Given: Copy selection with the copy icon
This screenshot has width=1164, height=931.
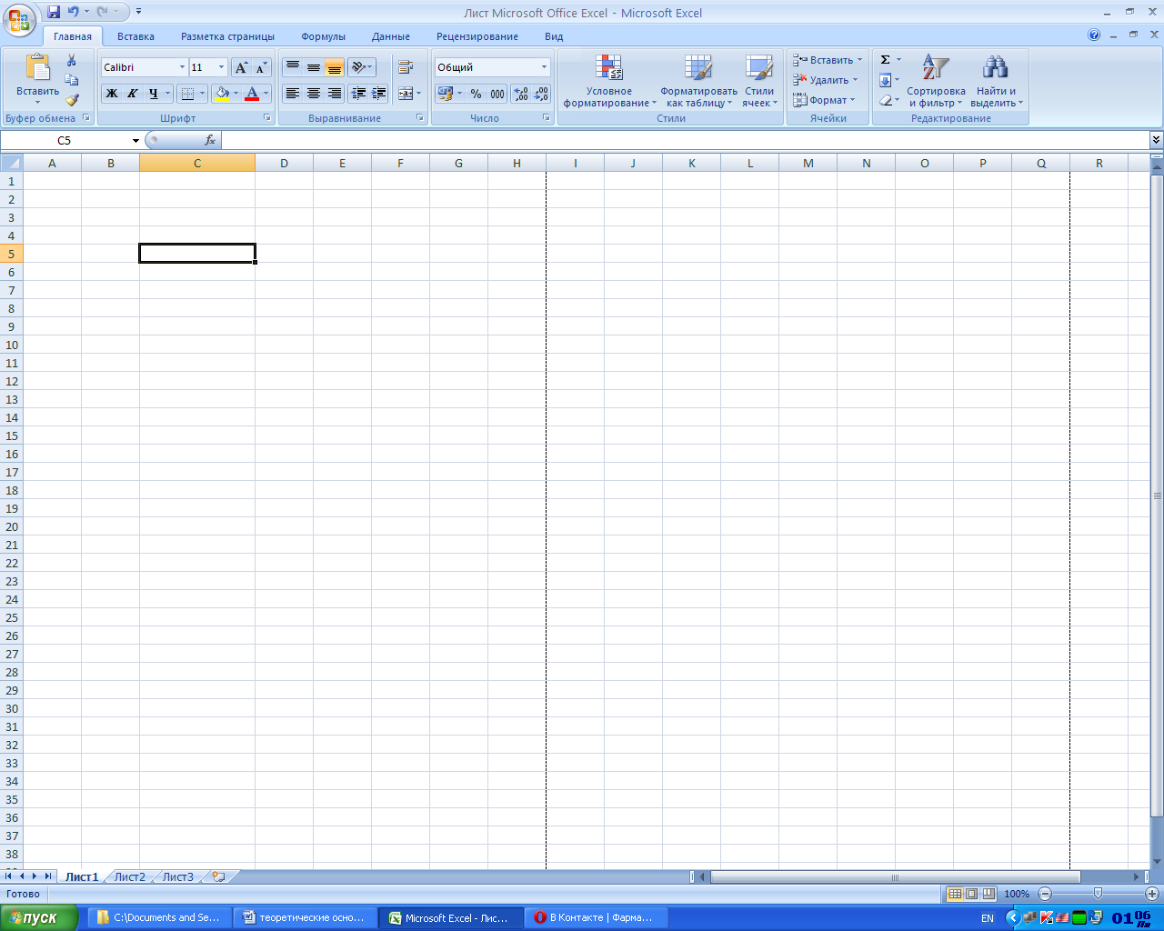Looking at the screenshot, I should click(72, 80).
